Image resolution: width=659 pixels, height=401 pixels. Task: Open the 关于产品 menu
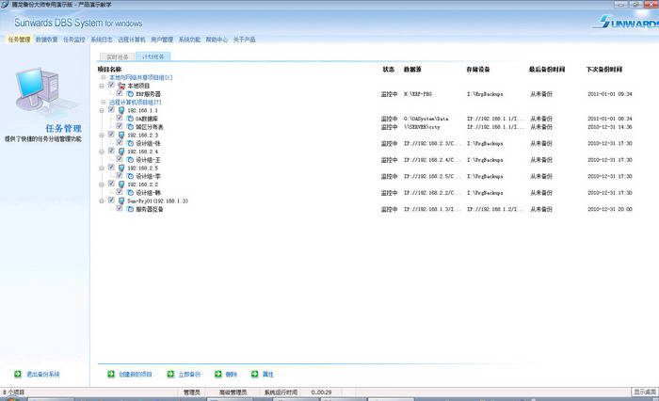click(x=245, y=40)
